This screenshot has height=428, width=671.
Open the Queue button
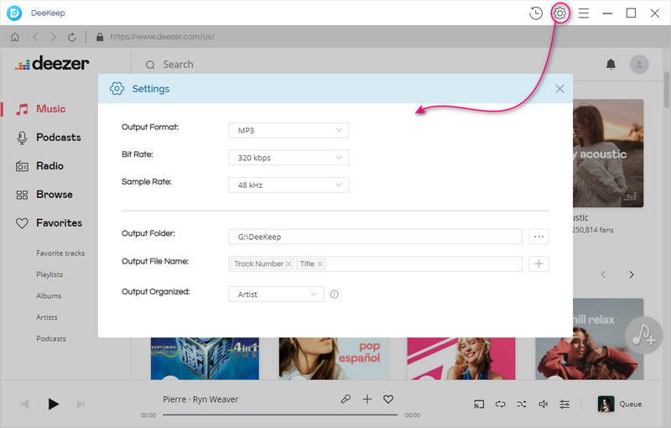coord(620,404)
